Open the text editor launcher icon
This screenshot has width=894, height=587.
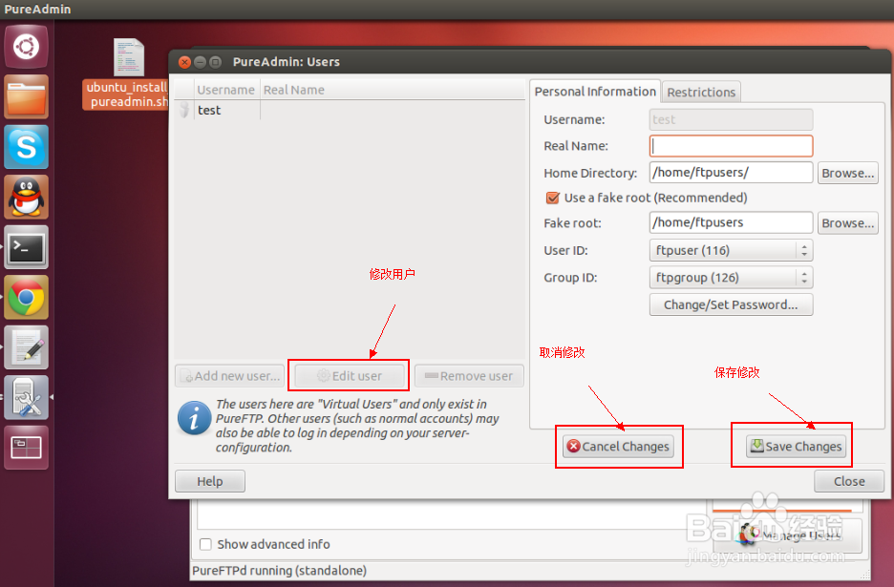point(26,348)
